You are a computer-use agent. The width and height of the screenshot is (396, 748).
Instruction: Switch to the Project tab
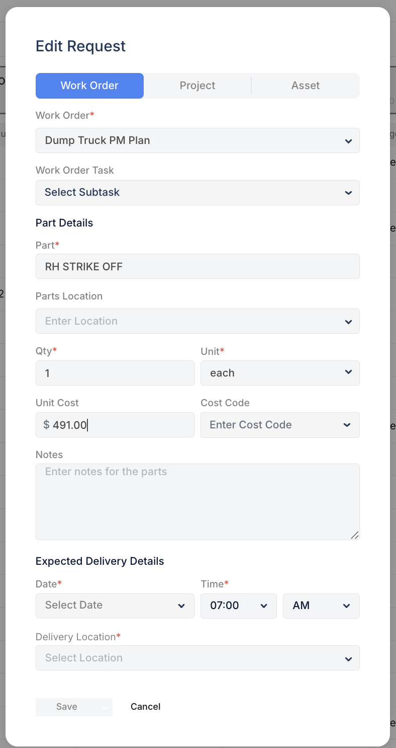tap(197, 86)
